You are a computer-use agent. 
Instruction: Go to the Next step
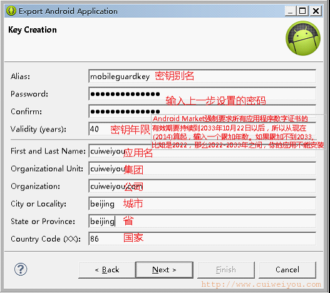[164, 270]
